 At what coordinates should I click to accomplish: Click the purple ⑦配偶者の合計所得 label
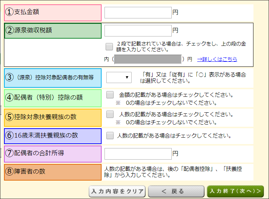(x=53, y=153)
